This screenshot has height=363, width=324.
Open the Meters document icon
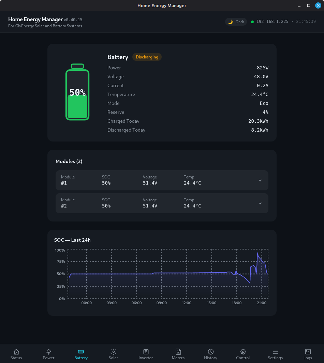pos(178,352)
